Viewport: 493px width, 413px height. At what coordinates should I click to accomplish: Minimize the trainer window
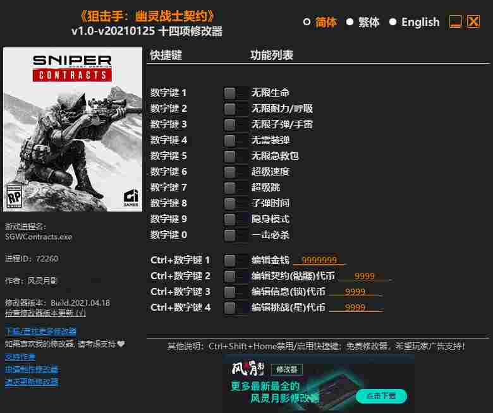455,21
